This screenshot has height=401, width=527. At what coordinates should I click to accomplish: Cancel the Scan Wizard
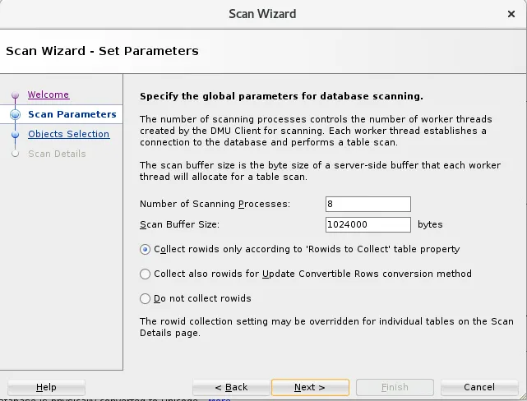[479, 388]
